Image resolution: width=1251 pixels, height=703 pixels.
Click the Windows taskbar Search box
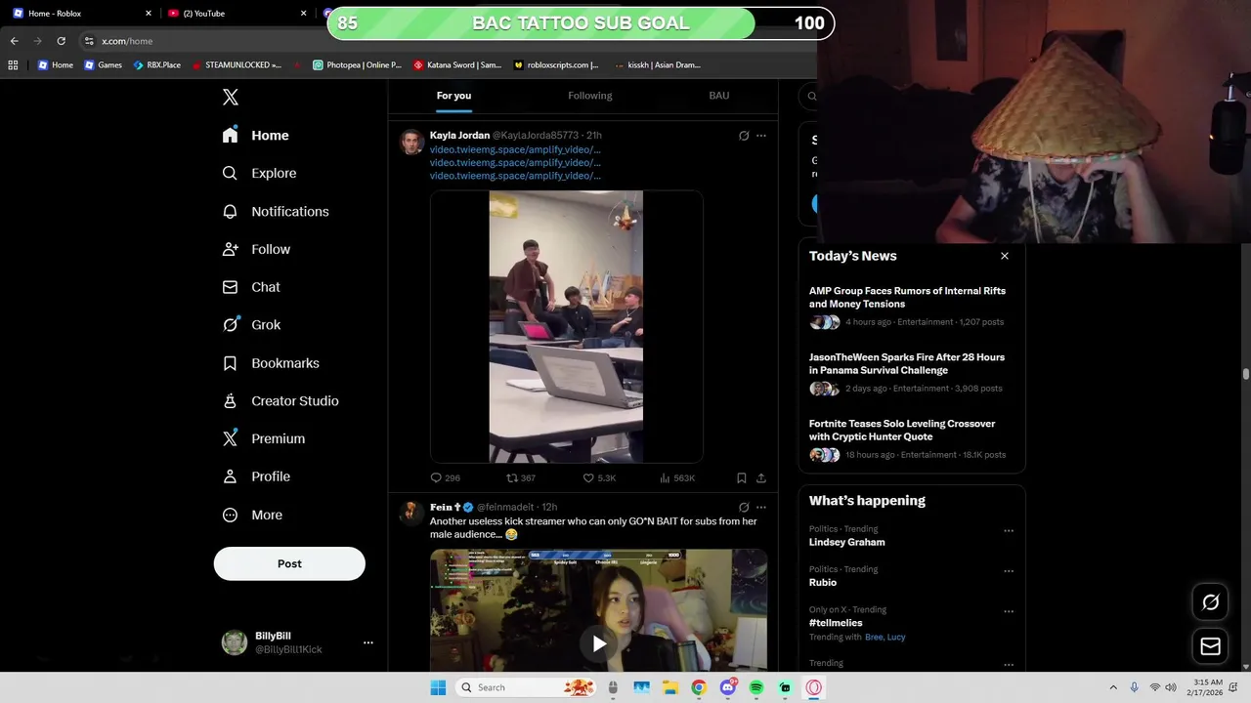pos(526,687)
